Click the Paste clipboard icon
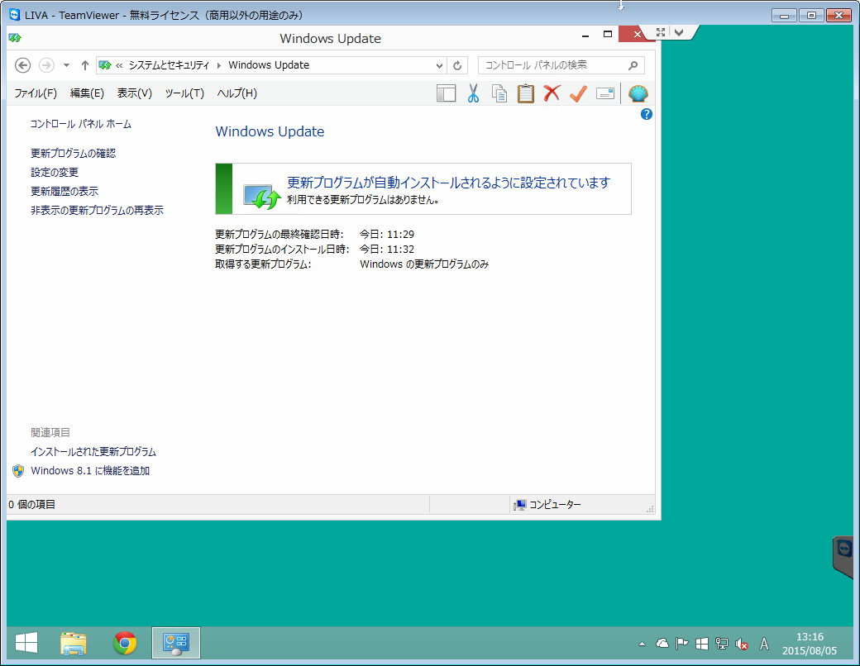 (x=525, y=93)
